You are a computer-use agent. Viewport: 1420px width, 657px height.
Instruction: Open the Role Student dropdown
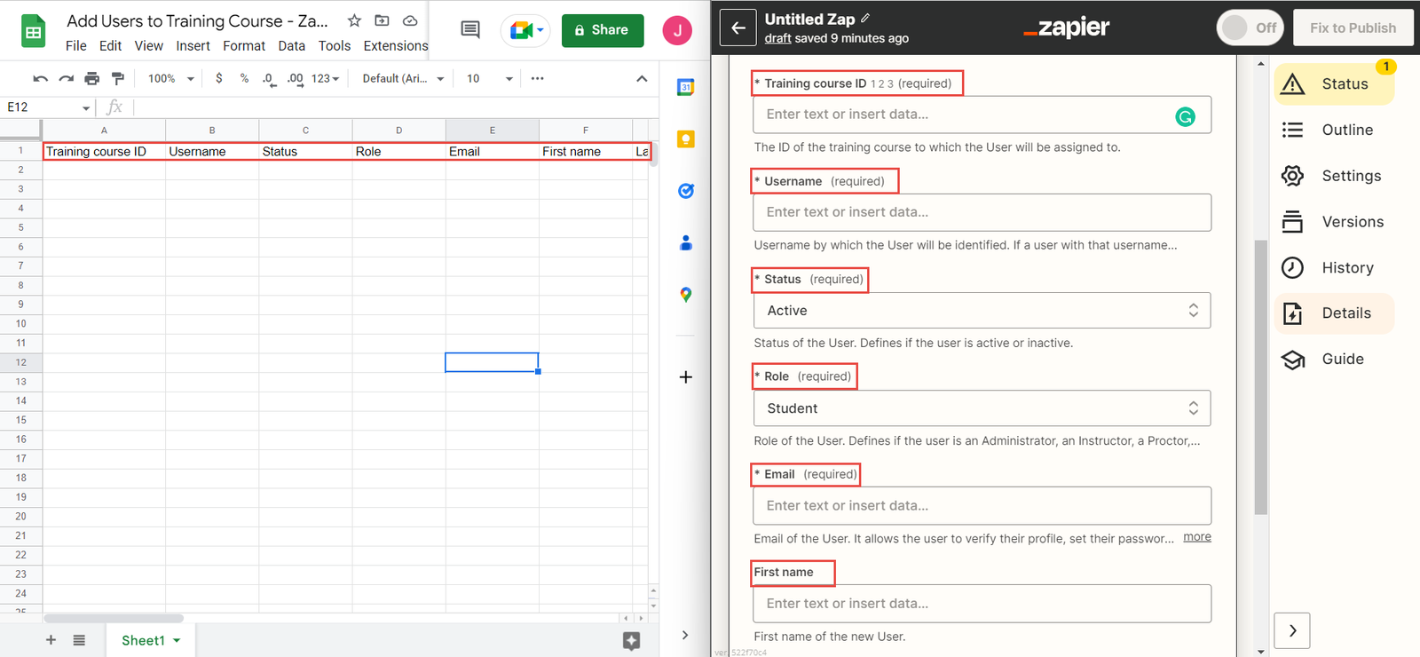981,408
